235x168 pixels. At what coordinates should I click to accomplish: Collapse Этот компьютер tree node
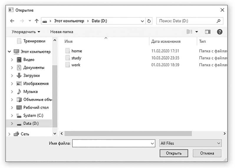9,51
